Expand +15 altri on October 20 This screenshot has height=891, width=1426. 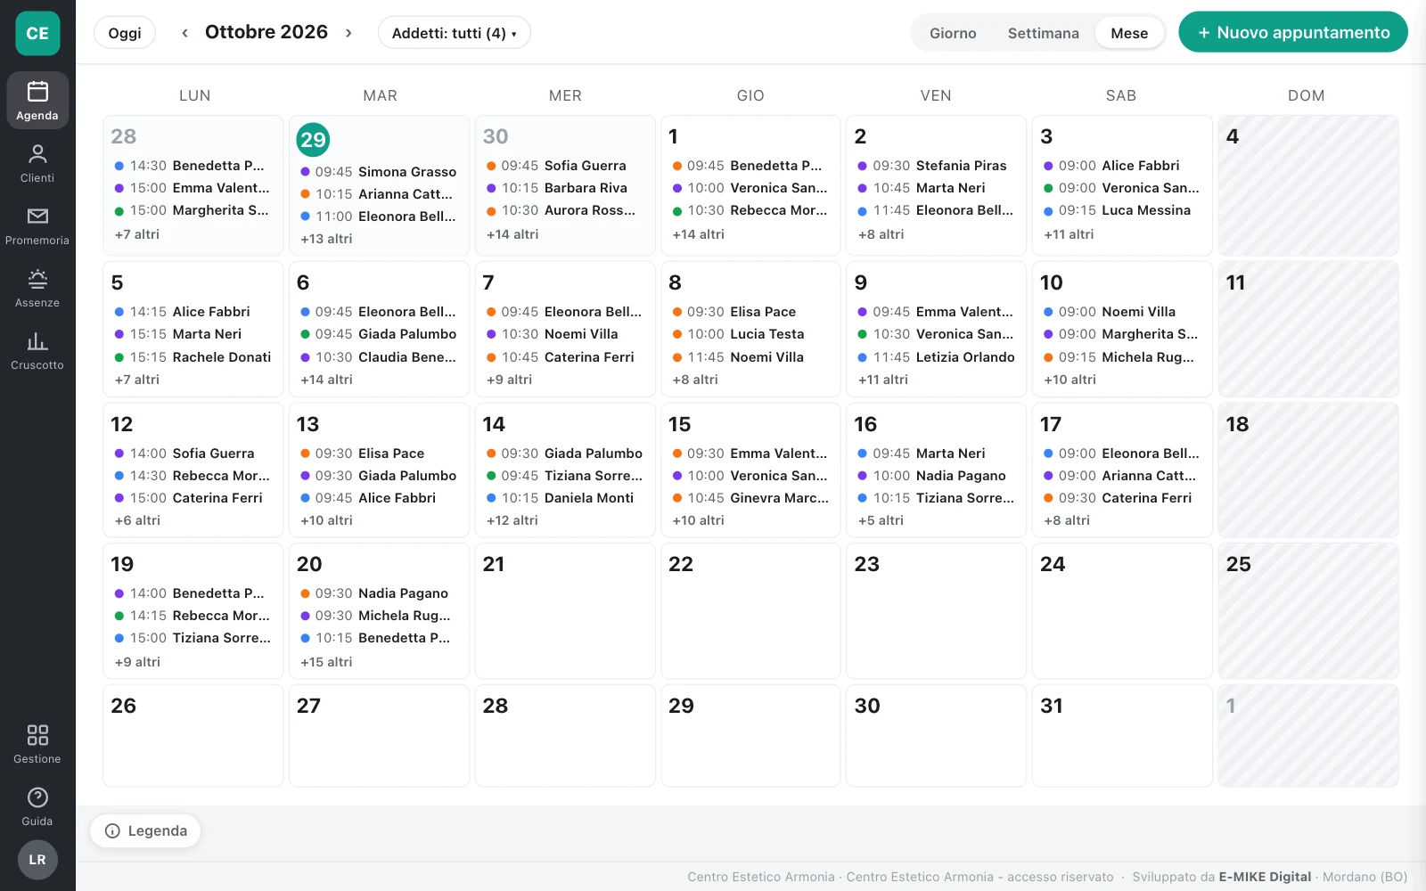tap(326, 662)
